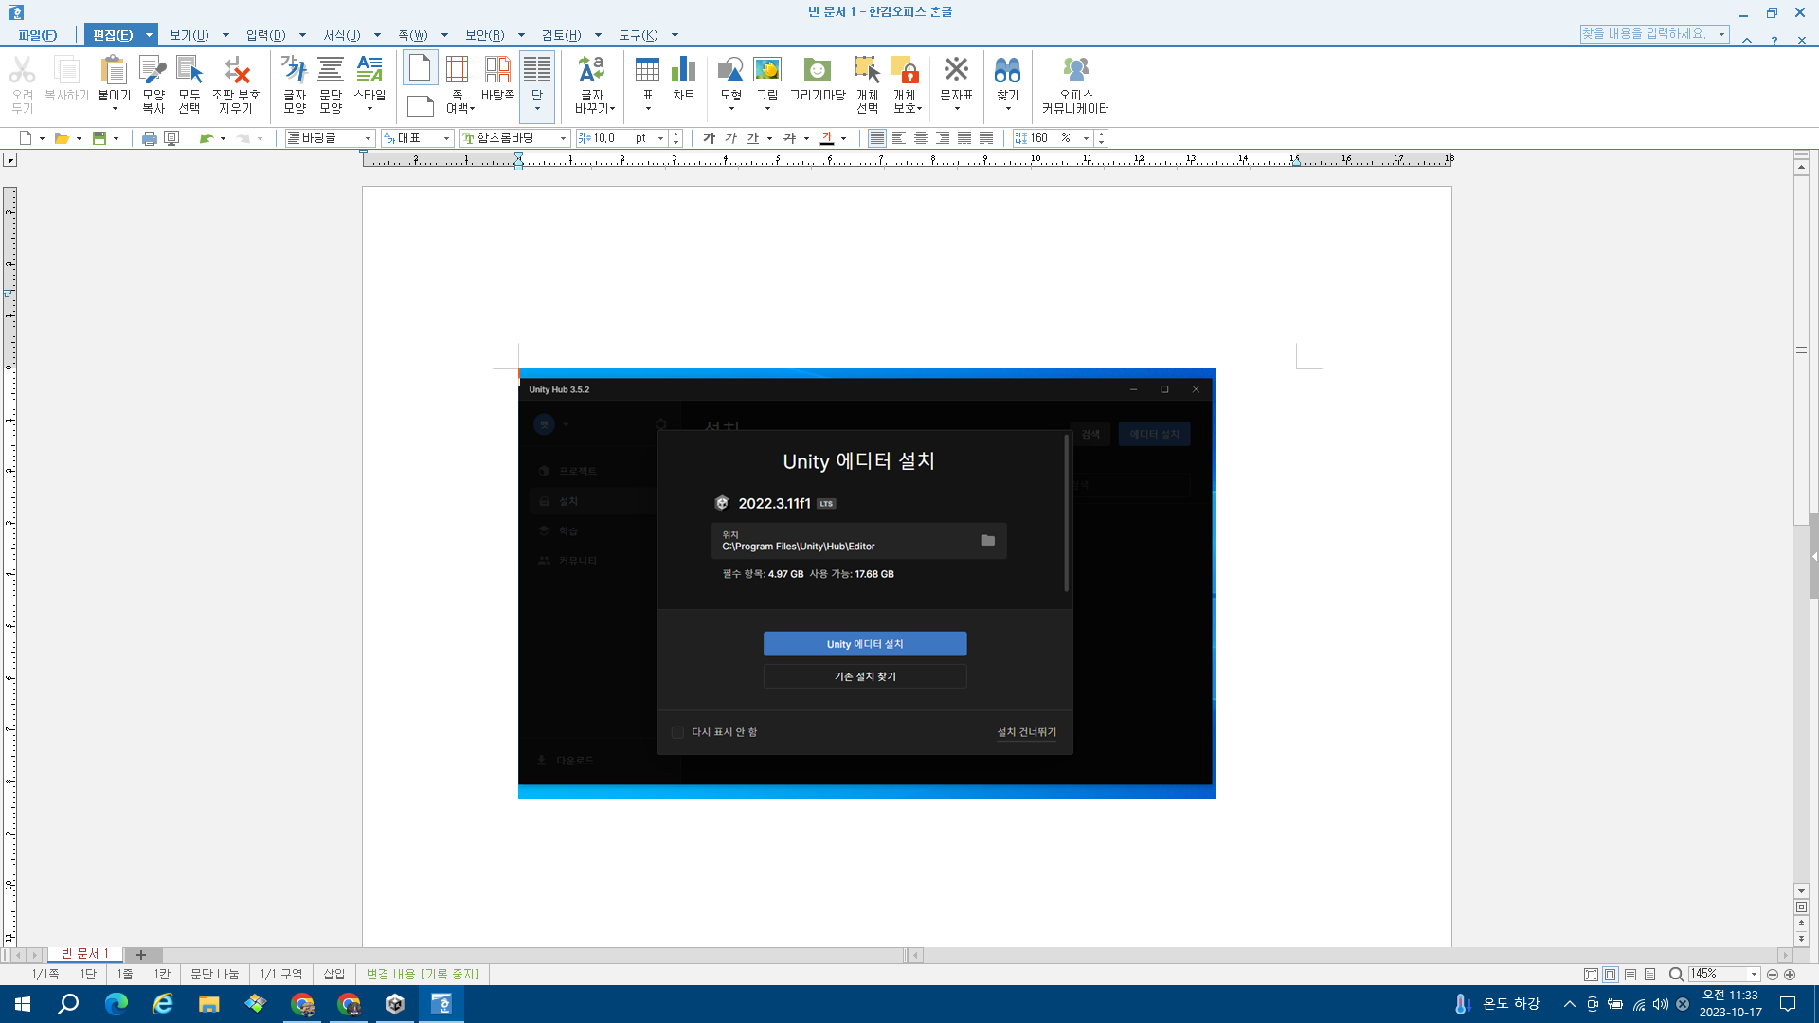Viewport: 1819px width, 1023px height.
Task: Open line spacing 160 % dropdown
Action: point(1086,138)
